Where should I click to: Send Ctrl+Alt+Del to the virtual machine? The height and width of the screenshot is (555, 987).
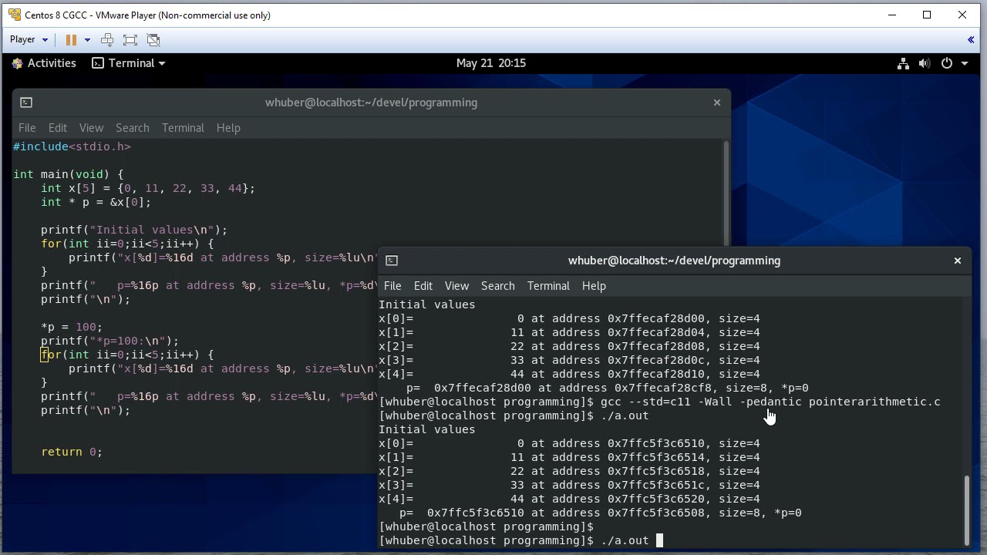[x=107, y=39]
